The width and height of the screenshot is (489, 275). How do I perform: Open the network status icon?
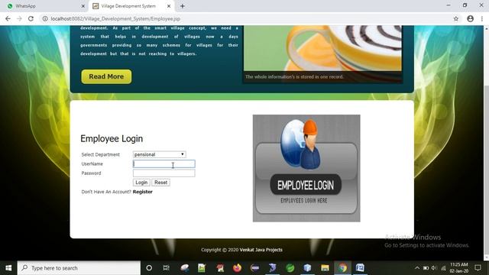click(x=443, y=268)
